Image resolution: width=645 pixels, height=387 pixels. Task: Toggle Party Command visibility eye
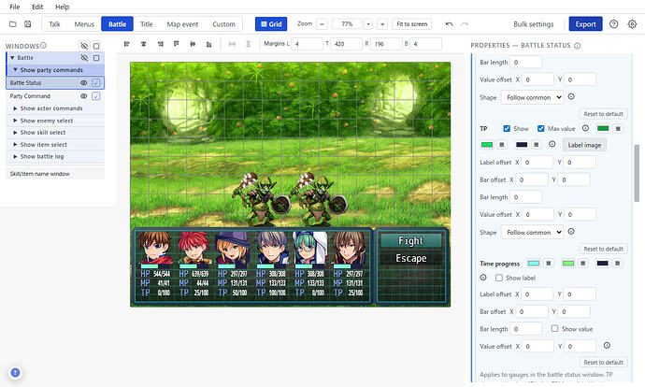(84, 96)
